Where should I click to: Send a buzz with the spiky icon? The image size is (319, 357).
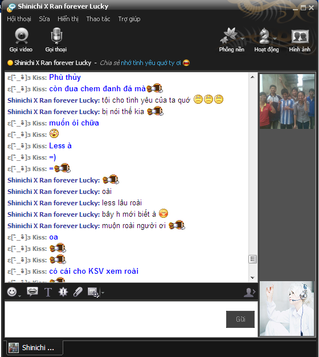63,291
